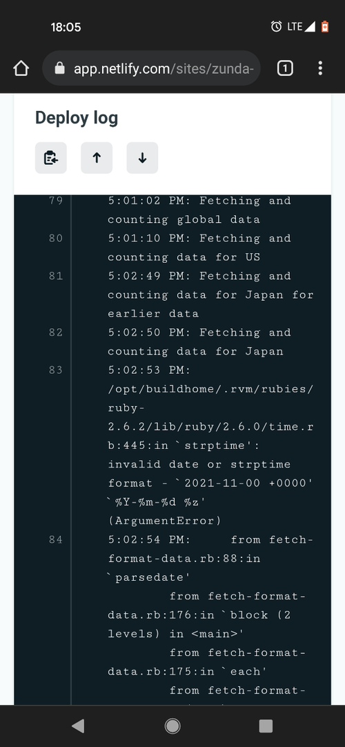View site security lock info

pos(59,68)
